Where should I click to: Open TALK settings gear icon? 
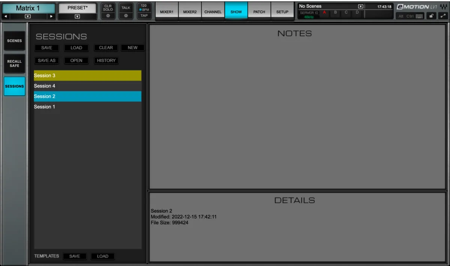(126, 16)
